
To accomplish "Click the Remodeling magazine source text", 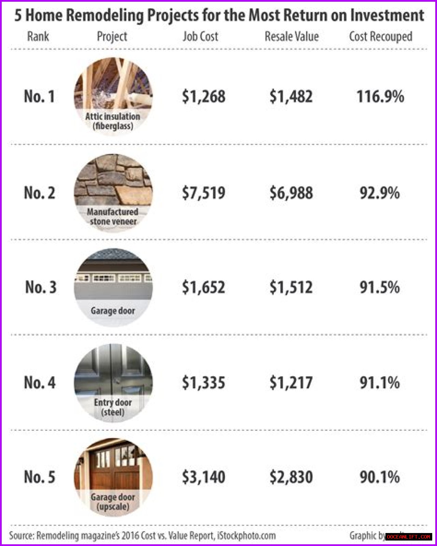I will (142, 536).
